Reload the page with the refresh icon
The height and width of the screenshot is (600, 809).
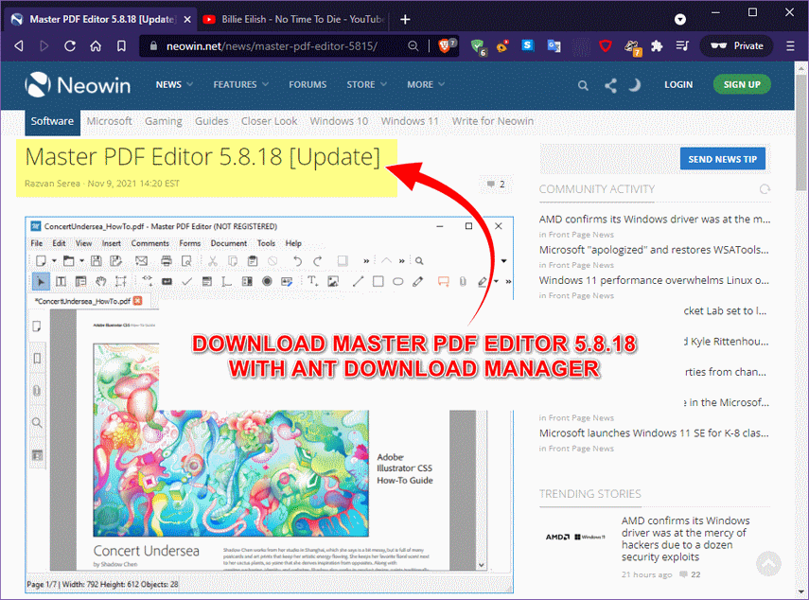[70, 46]
